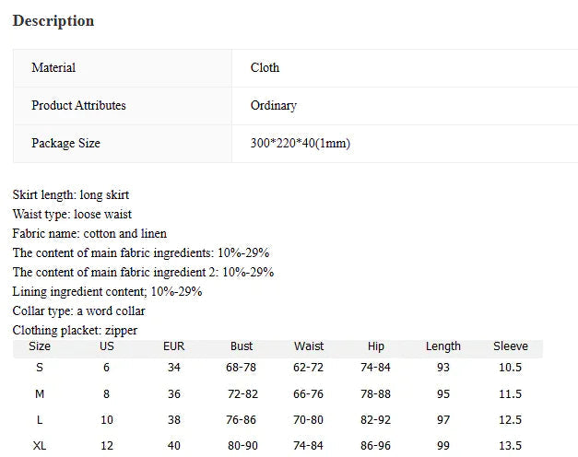Select the Product Attributes label

(x=78, y=106)
